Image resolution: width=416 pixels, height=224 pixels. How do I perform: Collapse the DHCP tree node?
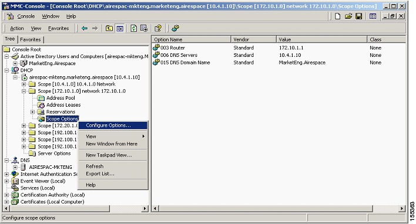pyautogui.click(x=6, y=70)
